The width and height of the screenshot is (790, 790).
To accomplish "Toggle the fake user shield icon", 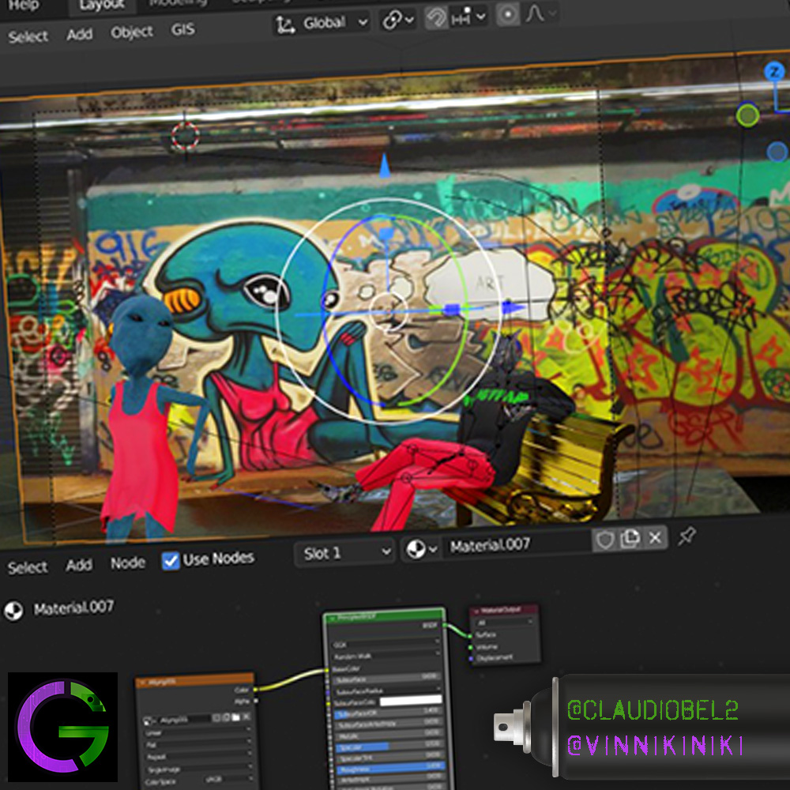I will click(x=604, y=540).
